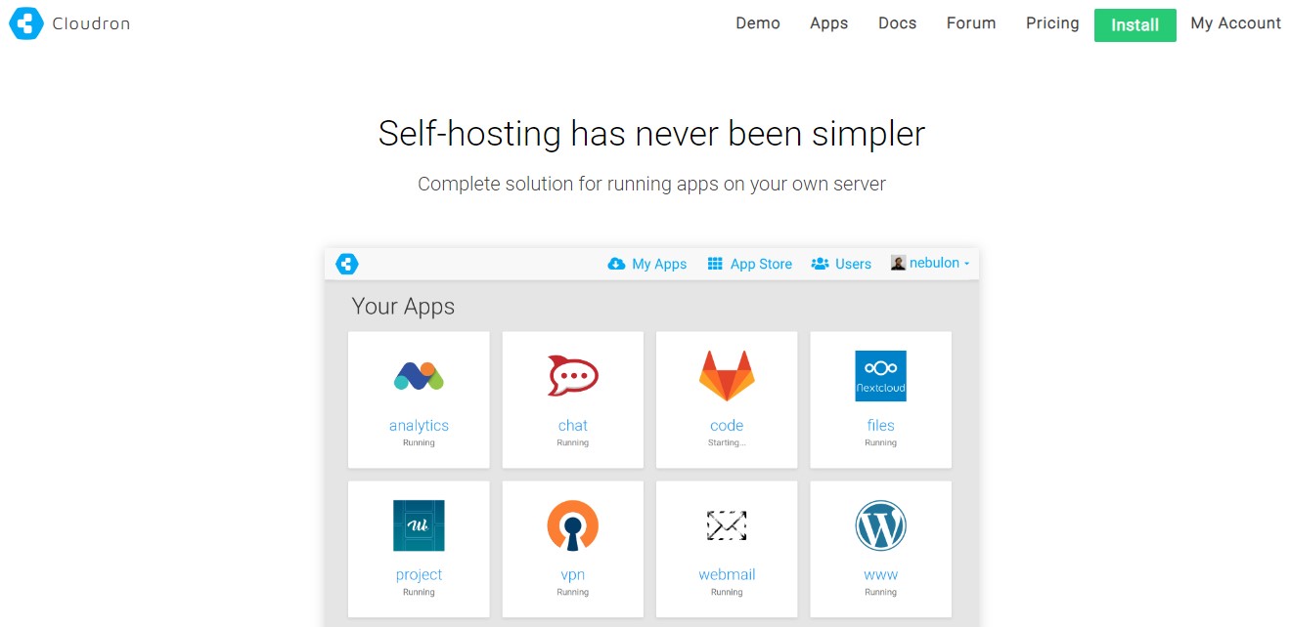Select the webmail envelope icon
The width and height of the screenshot is (1290, 627).
click(x=726, y=524)
